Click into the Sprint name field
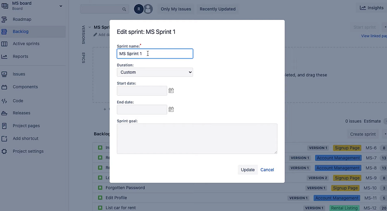This screenshot has height=211, width=387. pyautogui.click(x=155, y=54)
